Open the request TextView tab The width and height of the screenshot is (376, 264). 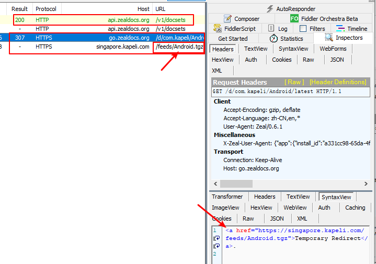click(256, 49)
